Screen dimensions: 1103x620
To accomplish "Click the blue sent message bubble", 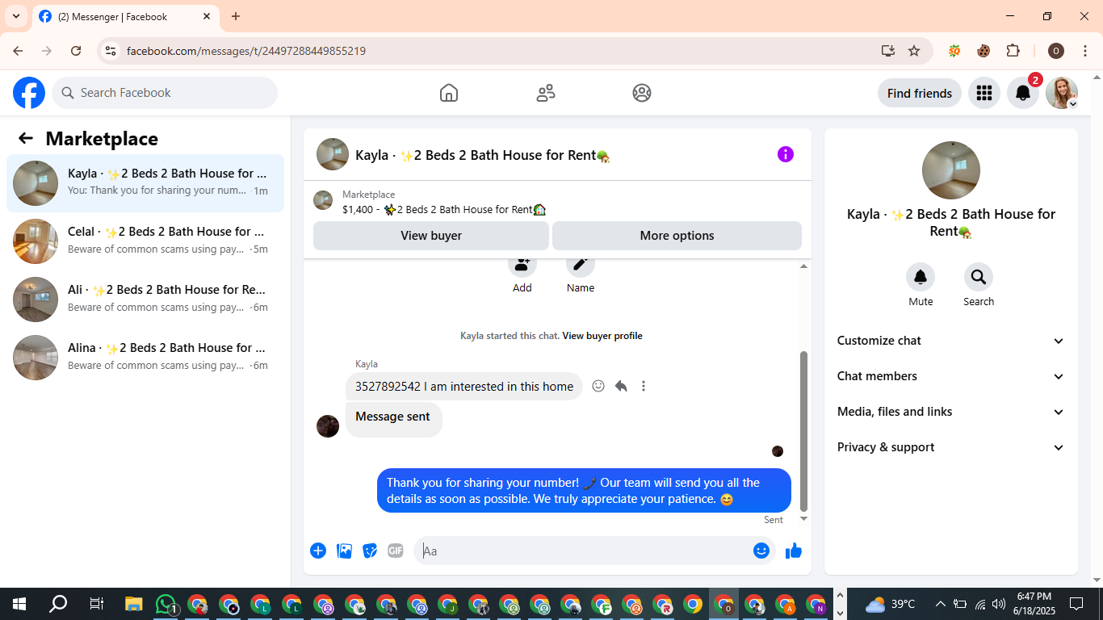I will 584,491.
